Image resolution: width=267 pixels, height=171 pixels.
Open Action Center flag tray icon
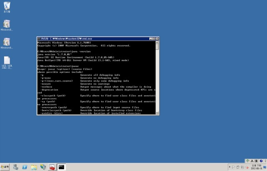point(234,167)
